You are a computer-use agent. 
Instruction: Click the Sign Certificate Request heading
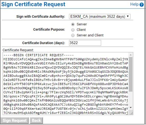[x=33, y=4]
